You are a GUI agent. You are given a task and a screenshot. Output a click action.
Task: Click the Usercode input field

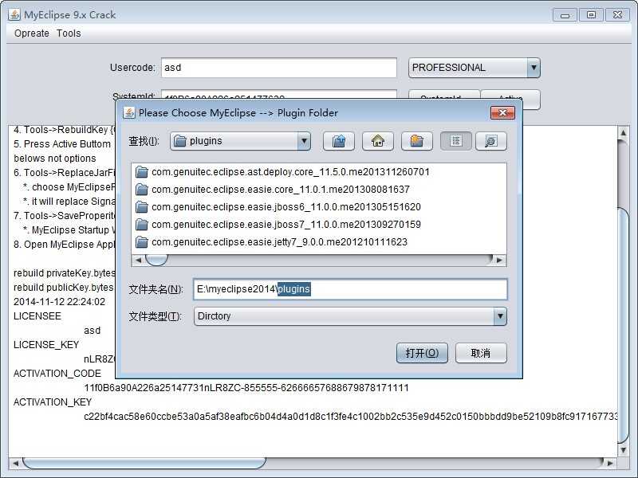(279, 68)
